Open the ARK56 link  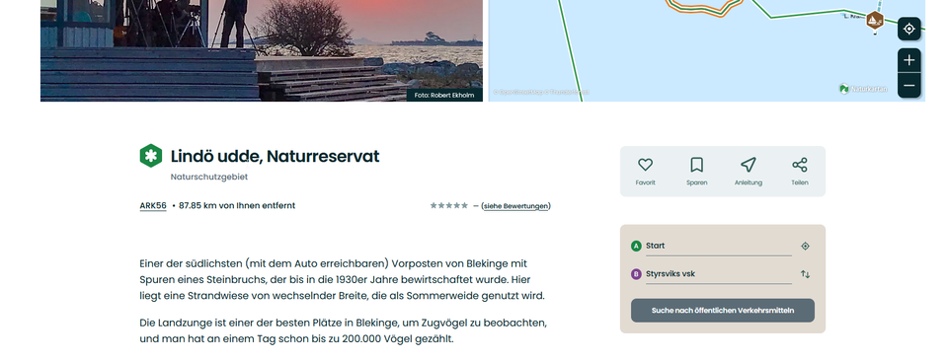point(153,206)
